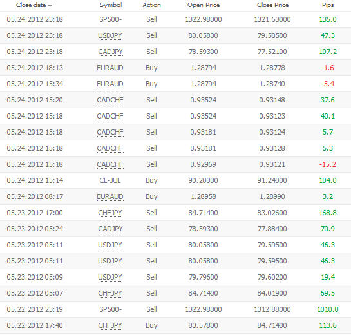The width and height of the screenshot is (351, 335).
Task: Sort by the Symbol column header
Action: (x=111, y=5)
